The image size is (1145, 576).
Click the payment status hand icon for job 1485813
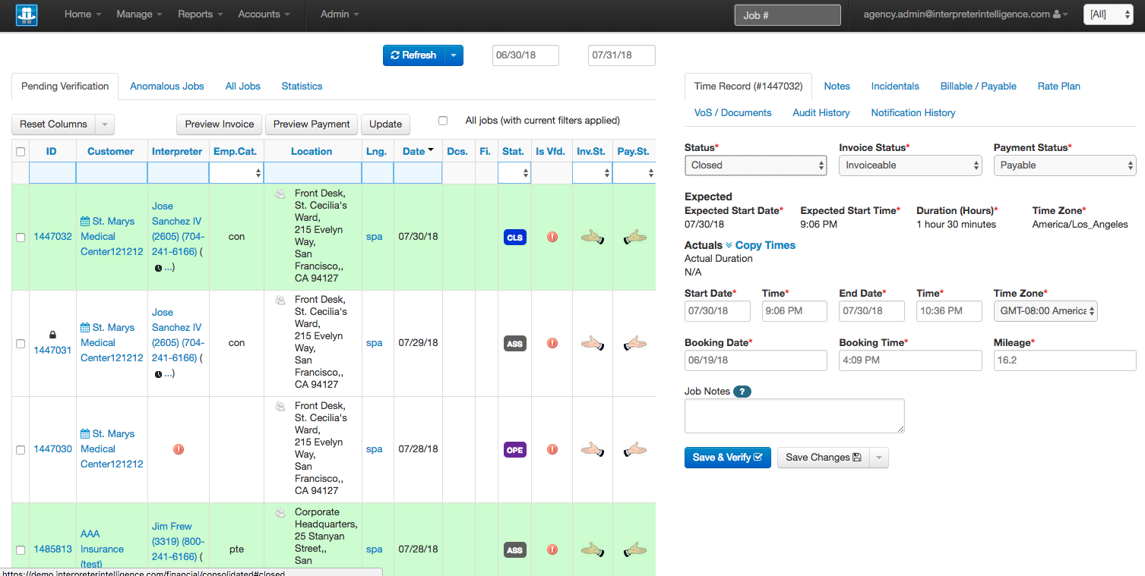[634, 549]
